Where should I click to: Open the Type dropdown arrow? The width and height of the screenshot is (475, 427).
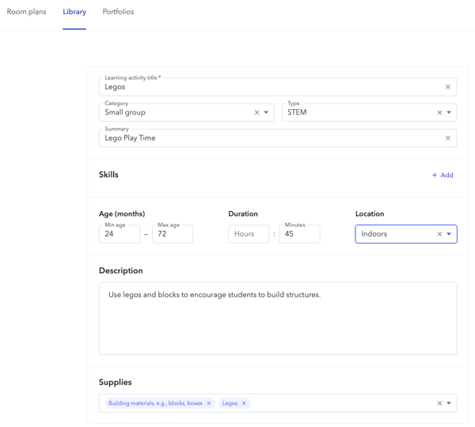(449, 112)
